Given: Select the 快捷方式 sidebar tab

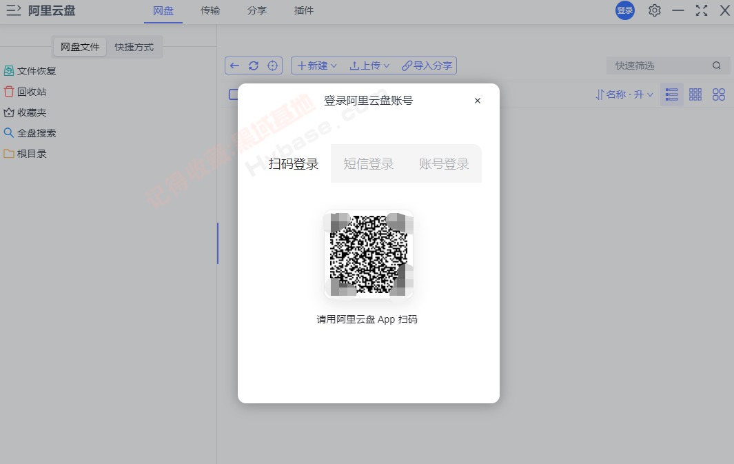Looking at the screenshot, I should coord(134,47).
